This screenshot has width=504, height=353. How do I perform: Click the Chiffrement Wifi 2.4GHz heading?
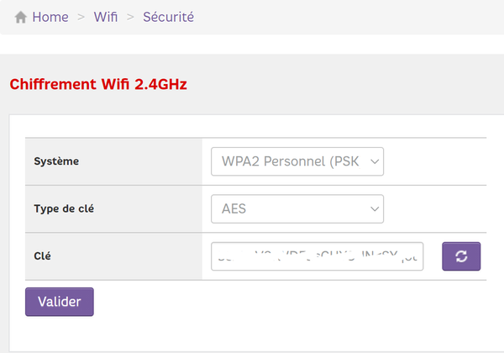[97, 84]
